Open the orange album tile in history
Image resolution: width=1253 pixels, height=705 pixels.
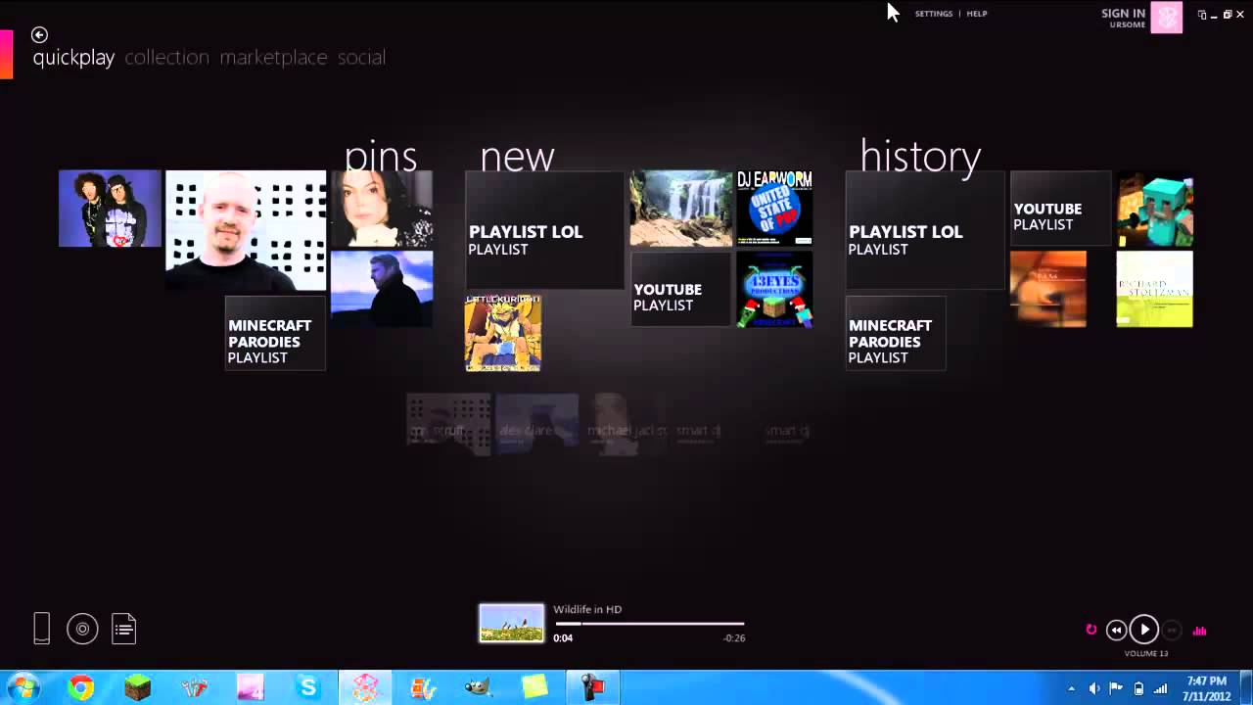1048,289
